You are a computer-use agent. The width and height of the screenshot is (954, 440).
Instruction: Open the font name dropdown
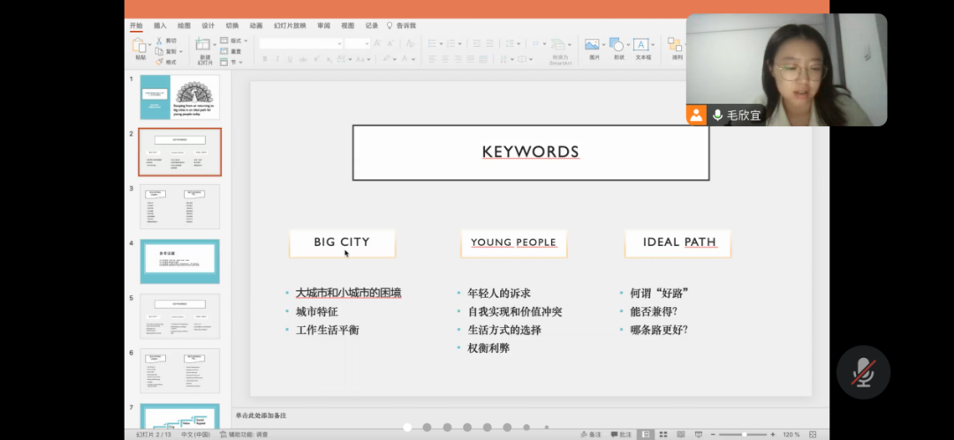[x=338, y=43]
